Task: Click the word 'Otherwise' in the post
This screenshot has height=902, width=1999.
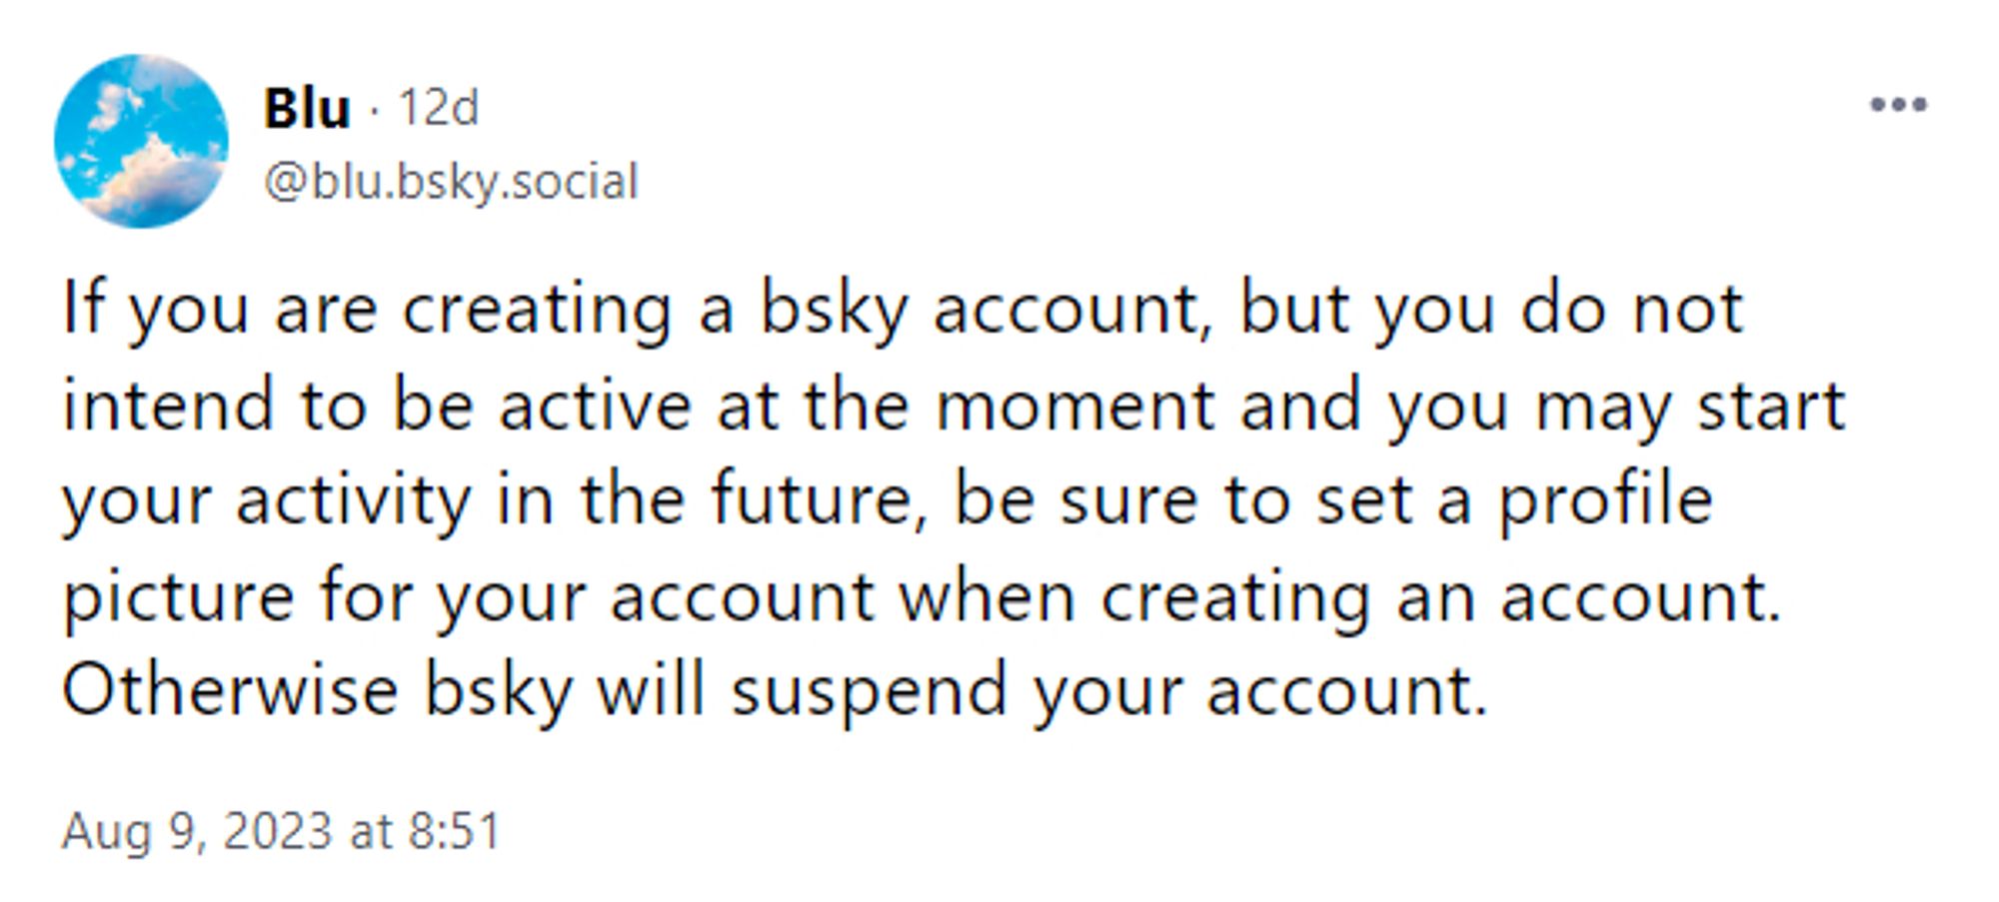Action: point(230,690)
